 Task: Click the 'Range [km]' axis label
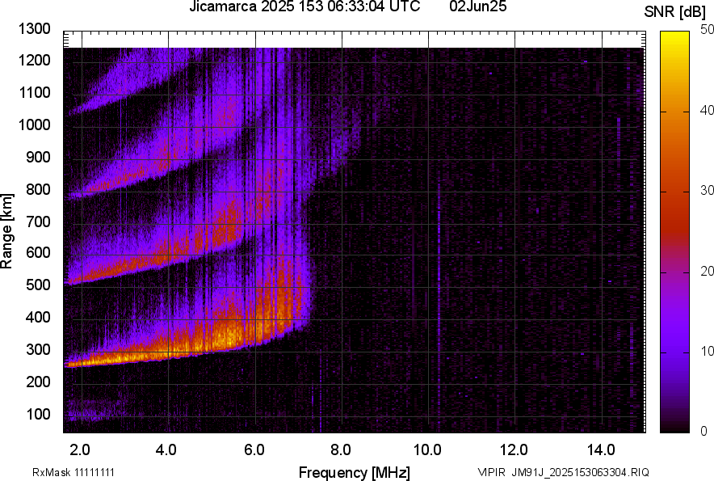pyautogui.click(x=6, y=230)
